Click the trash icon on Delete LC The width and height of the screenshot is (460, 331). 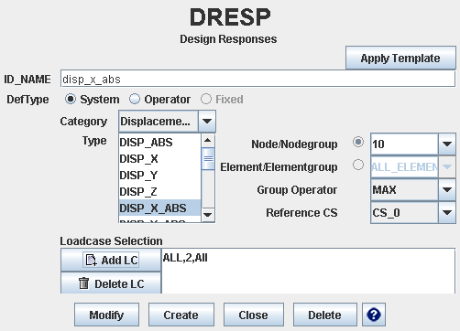click(83, 283)
